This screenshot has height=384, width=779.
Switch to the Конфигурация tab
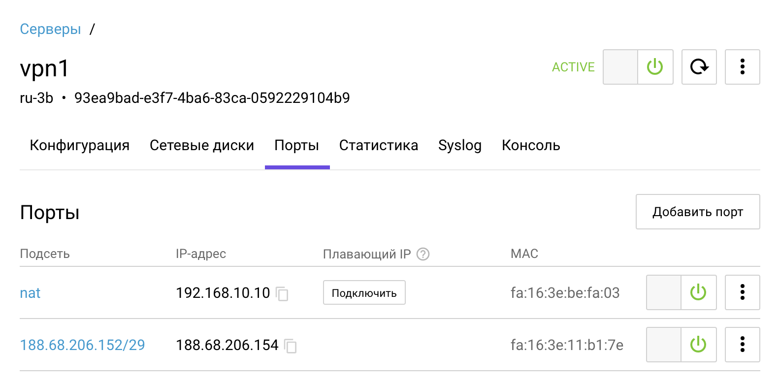tap(80, 146)
